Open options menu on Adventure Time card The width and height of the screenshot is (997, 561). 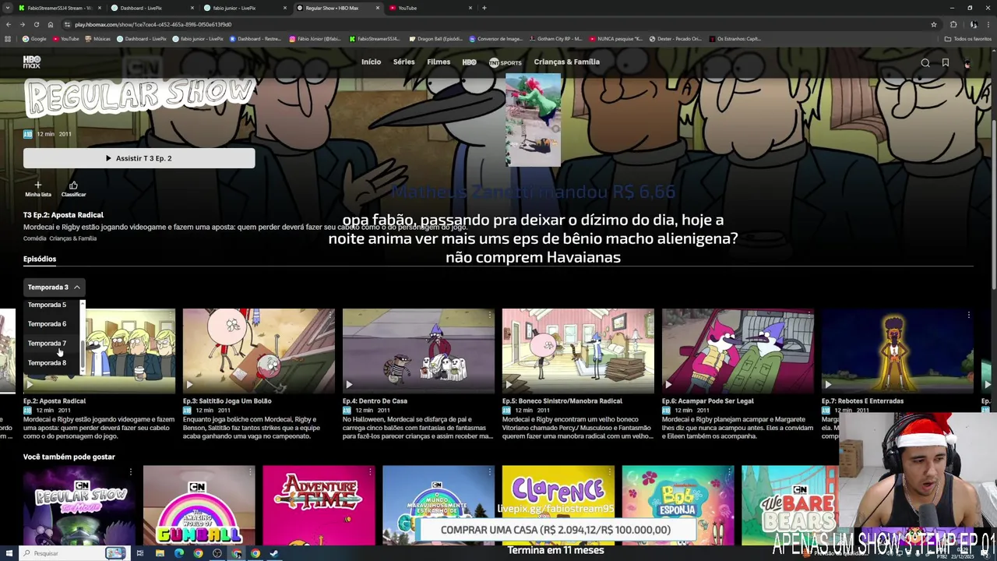(x=370, y=471)
